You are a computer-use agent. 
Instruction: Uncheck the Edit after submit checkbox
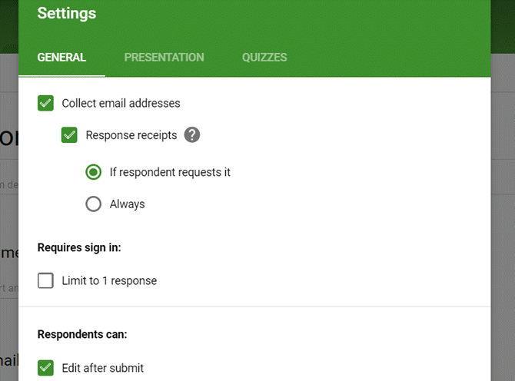click(45, 368)
